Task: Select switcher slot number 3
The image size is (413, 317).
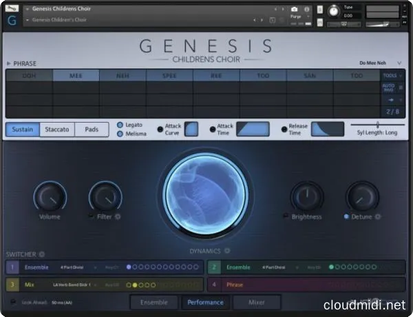Action: click(12, 285)
